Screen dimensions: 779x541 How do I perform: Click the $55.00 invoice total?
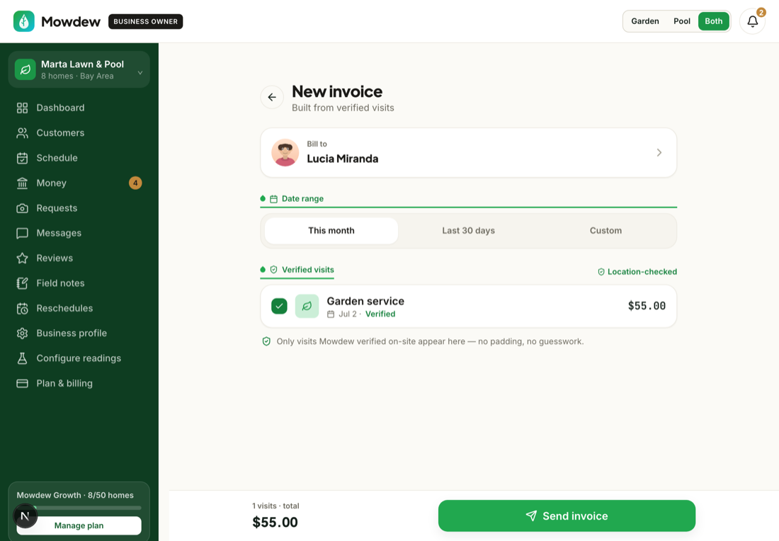tap(275, 522)
